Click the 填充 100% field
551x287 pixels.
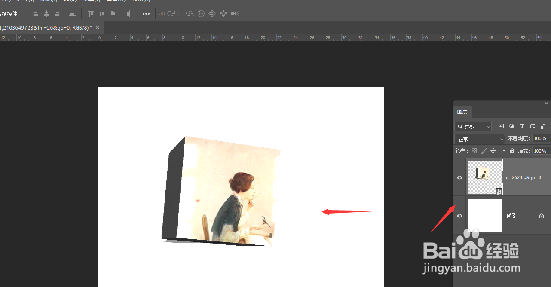tap(541, 151)
